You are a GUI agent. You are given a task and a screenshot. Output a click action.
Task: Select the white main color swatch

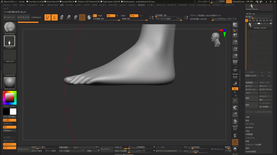point(13,112)
